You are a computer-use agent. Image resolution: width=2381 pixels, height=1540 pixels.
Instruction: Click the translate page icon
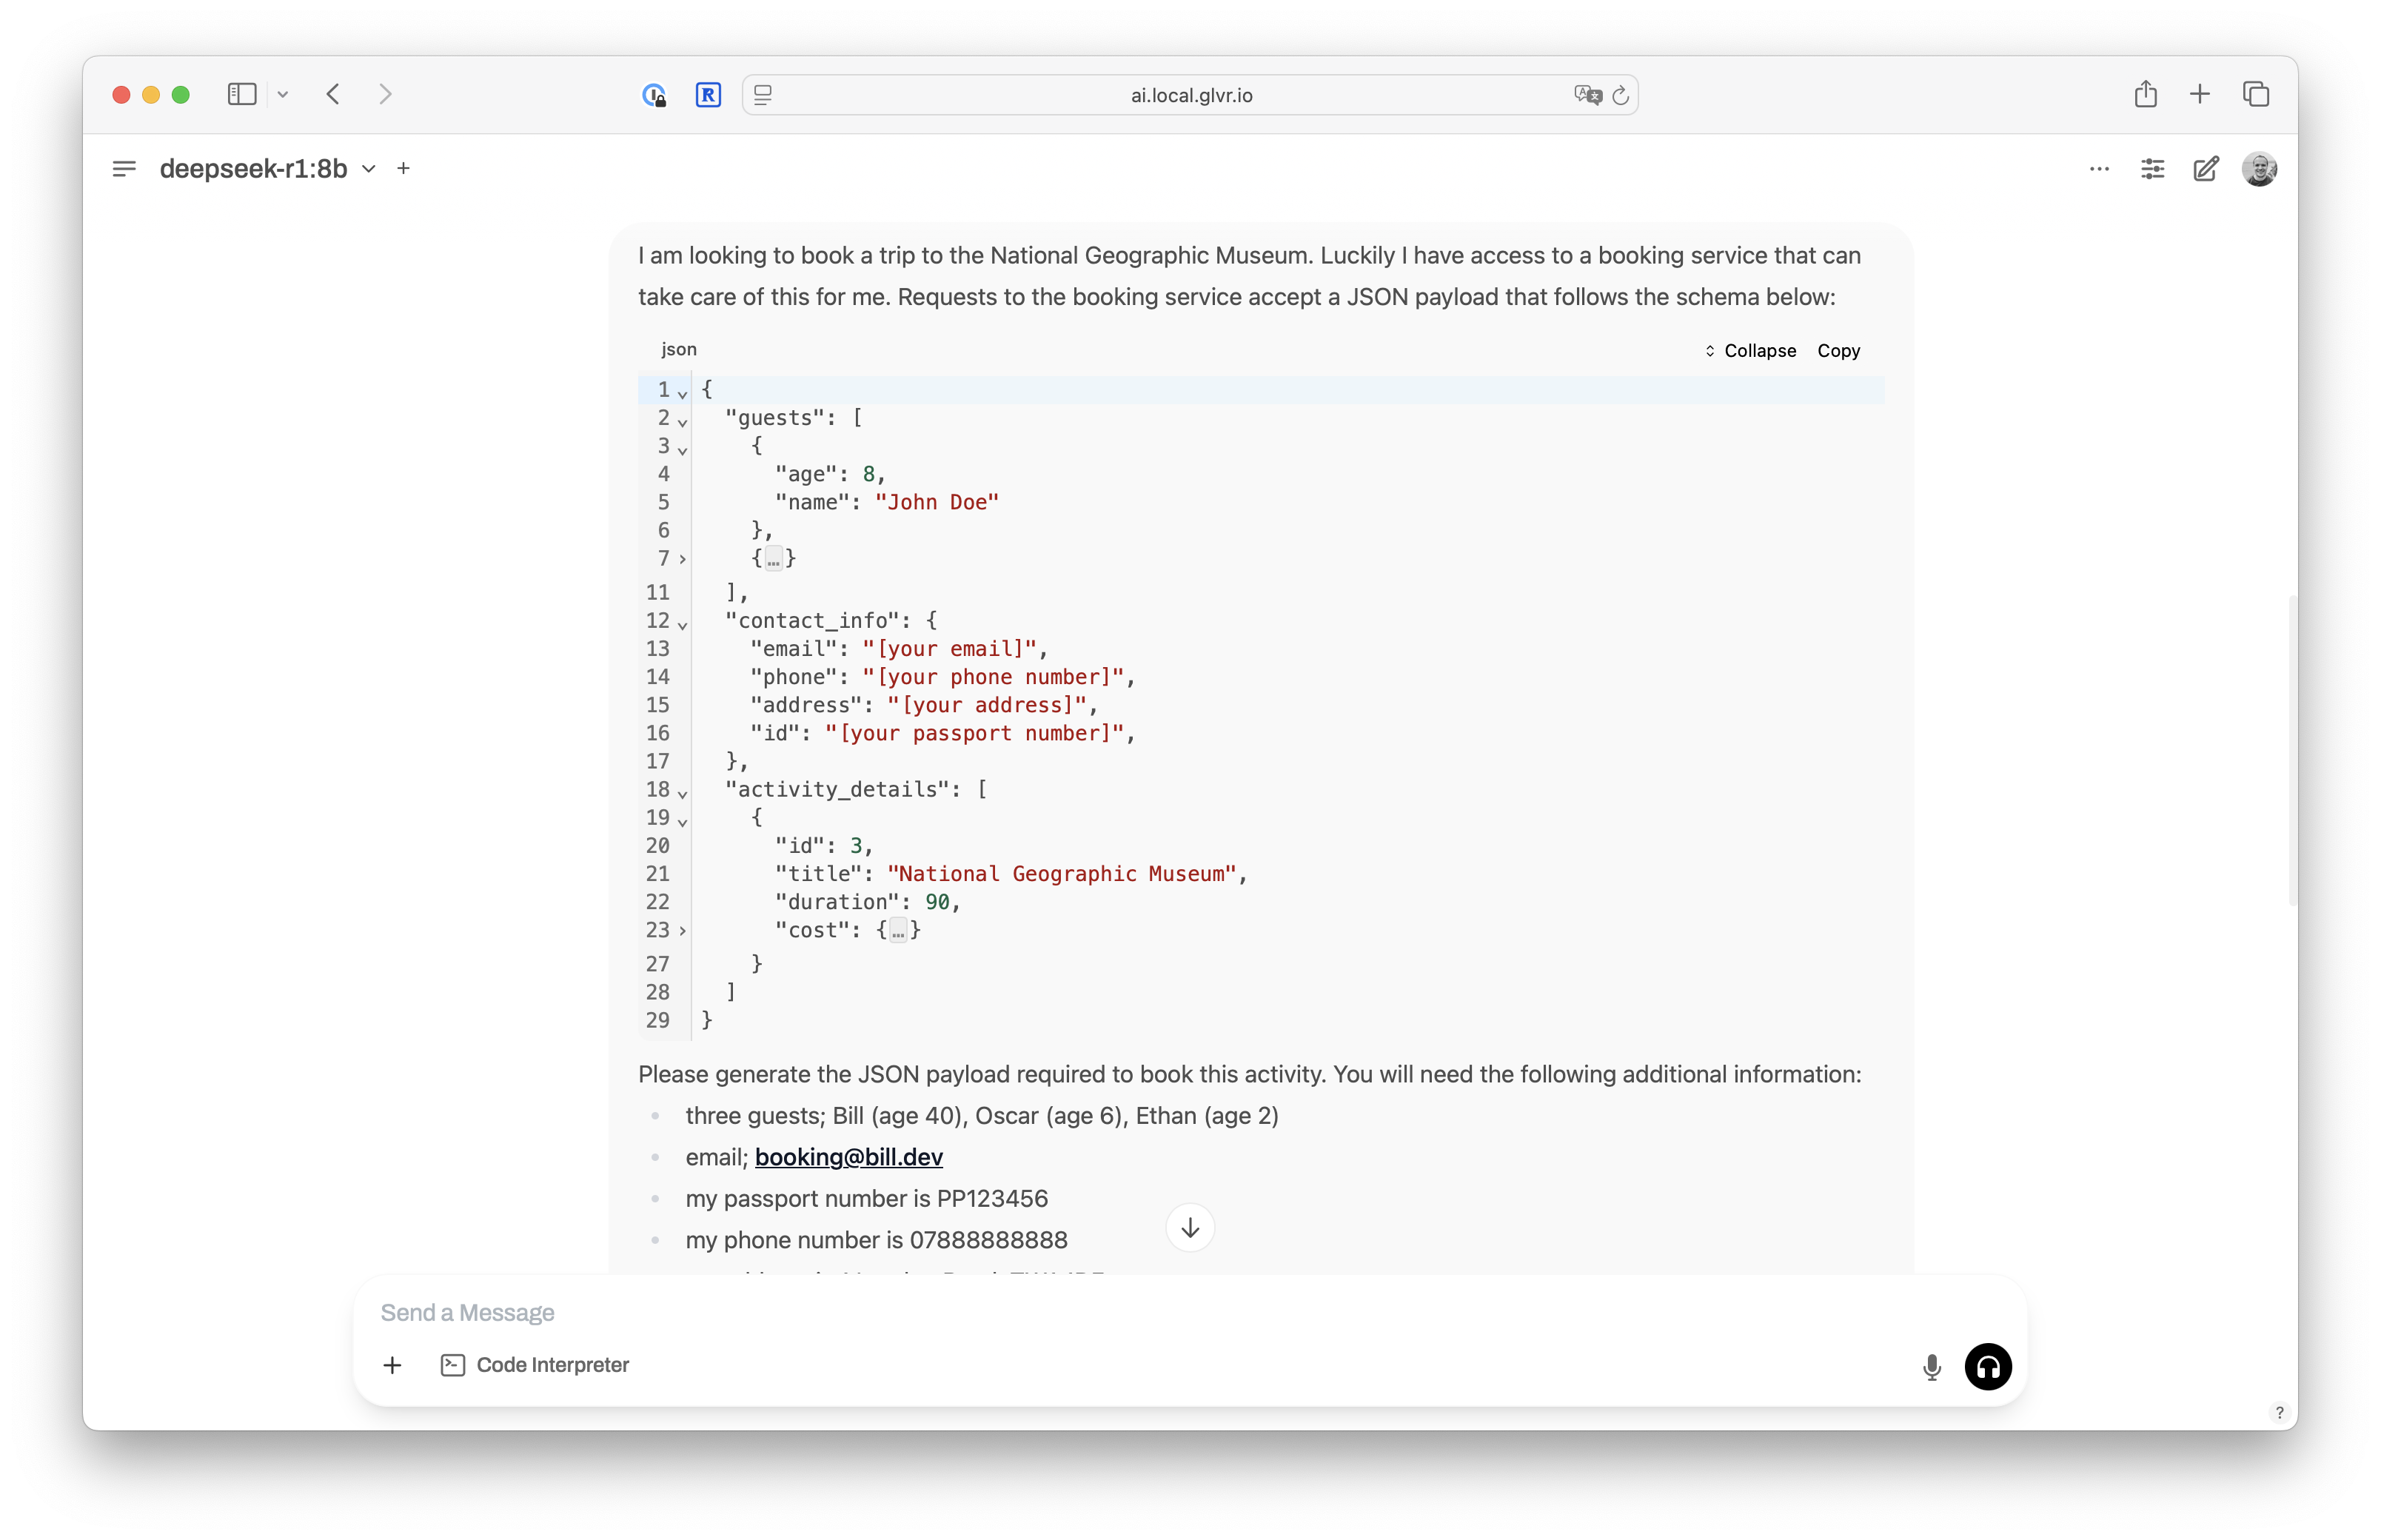(1587, 95)
